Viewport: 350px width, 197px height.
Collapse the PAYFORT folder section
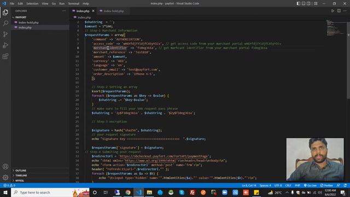point(40,17)
